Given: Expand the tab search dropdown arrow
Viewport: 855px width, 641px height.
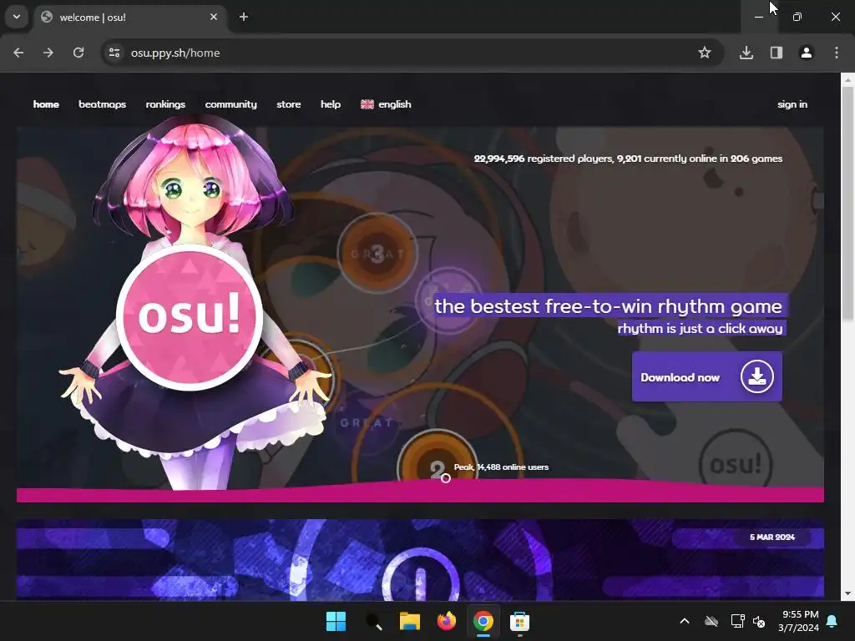Looking at the screenshot, I should pos(17,17).
